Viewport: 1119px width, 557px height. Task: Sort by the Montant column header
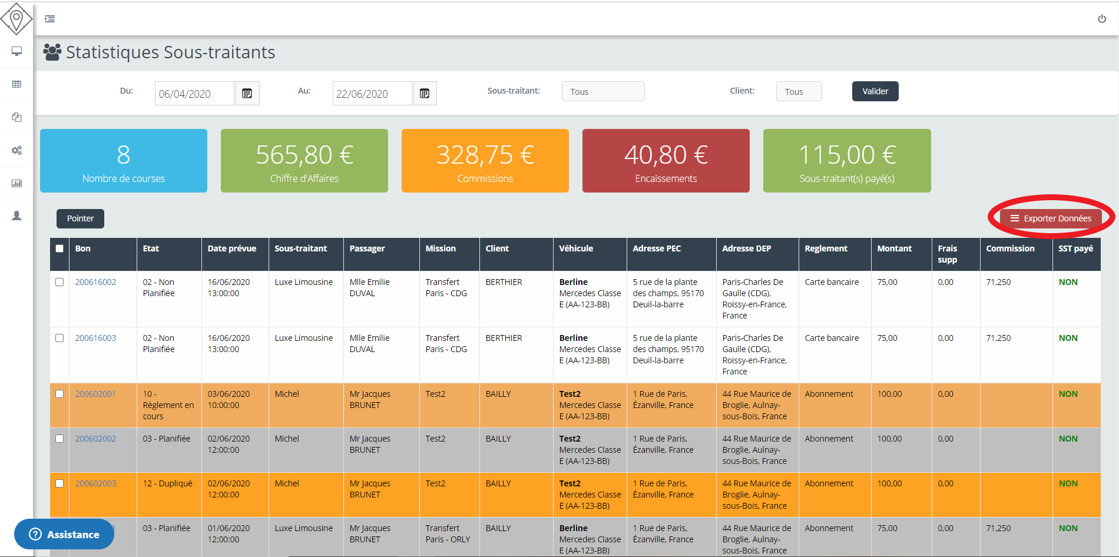pos(894,248)
